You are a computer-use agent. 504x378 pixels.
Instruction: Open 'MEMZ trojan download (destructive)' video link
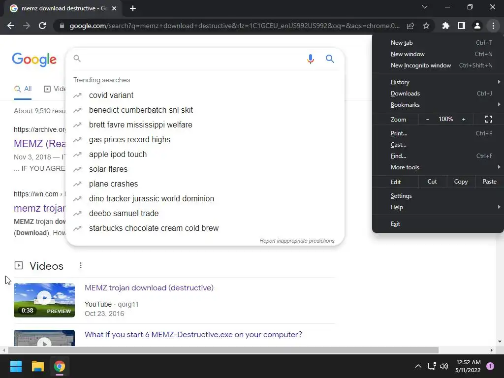(x=149, y=287)
